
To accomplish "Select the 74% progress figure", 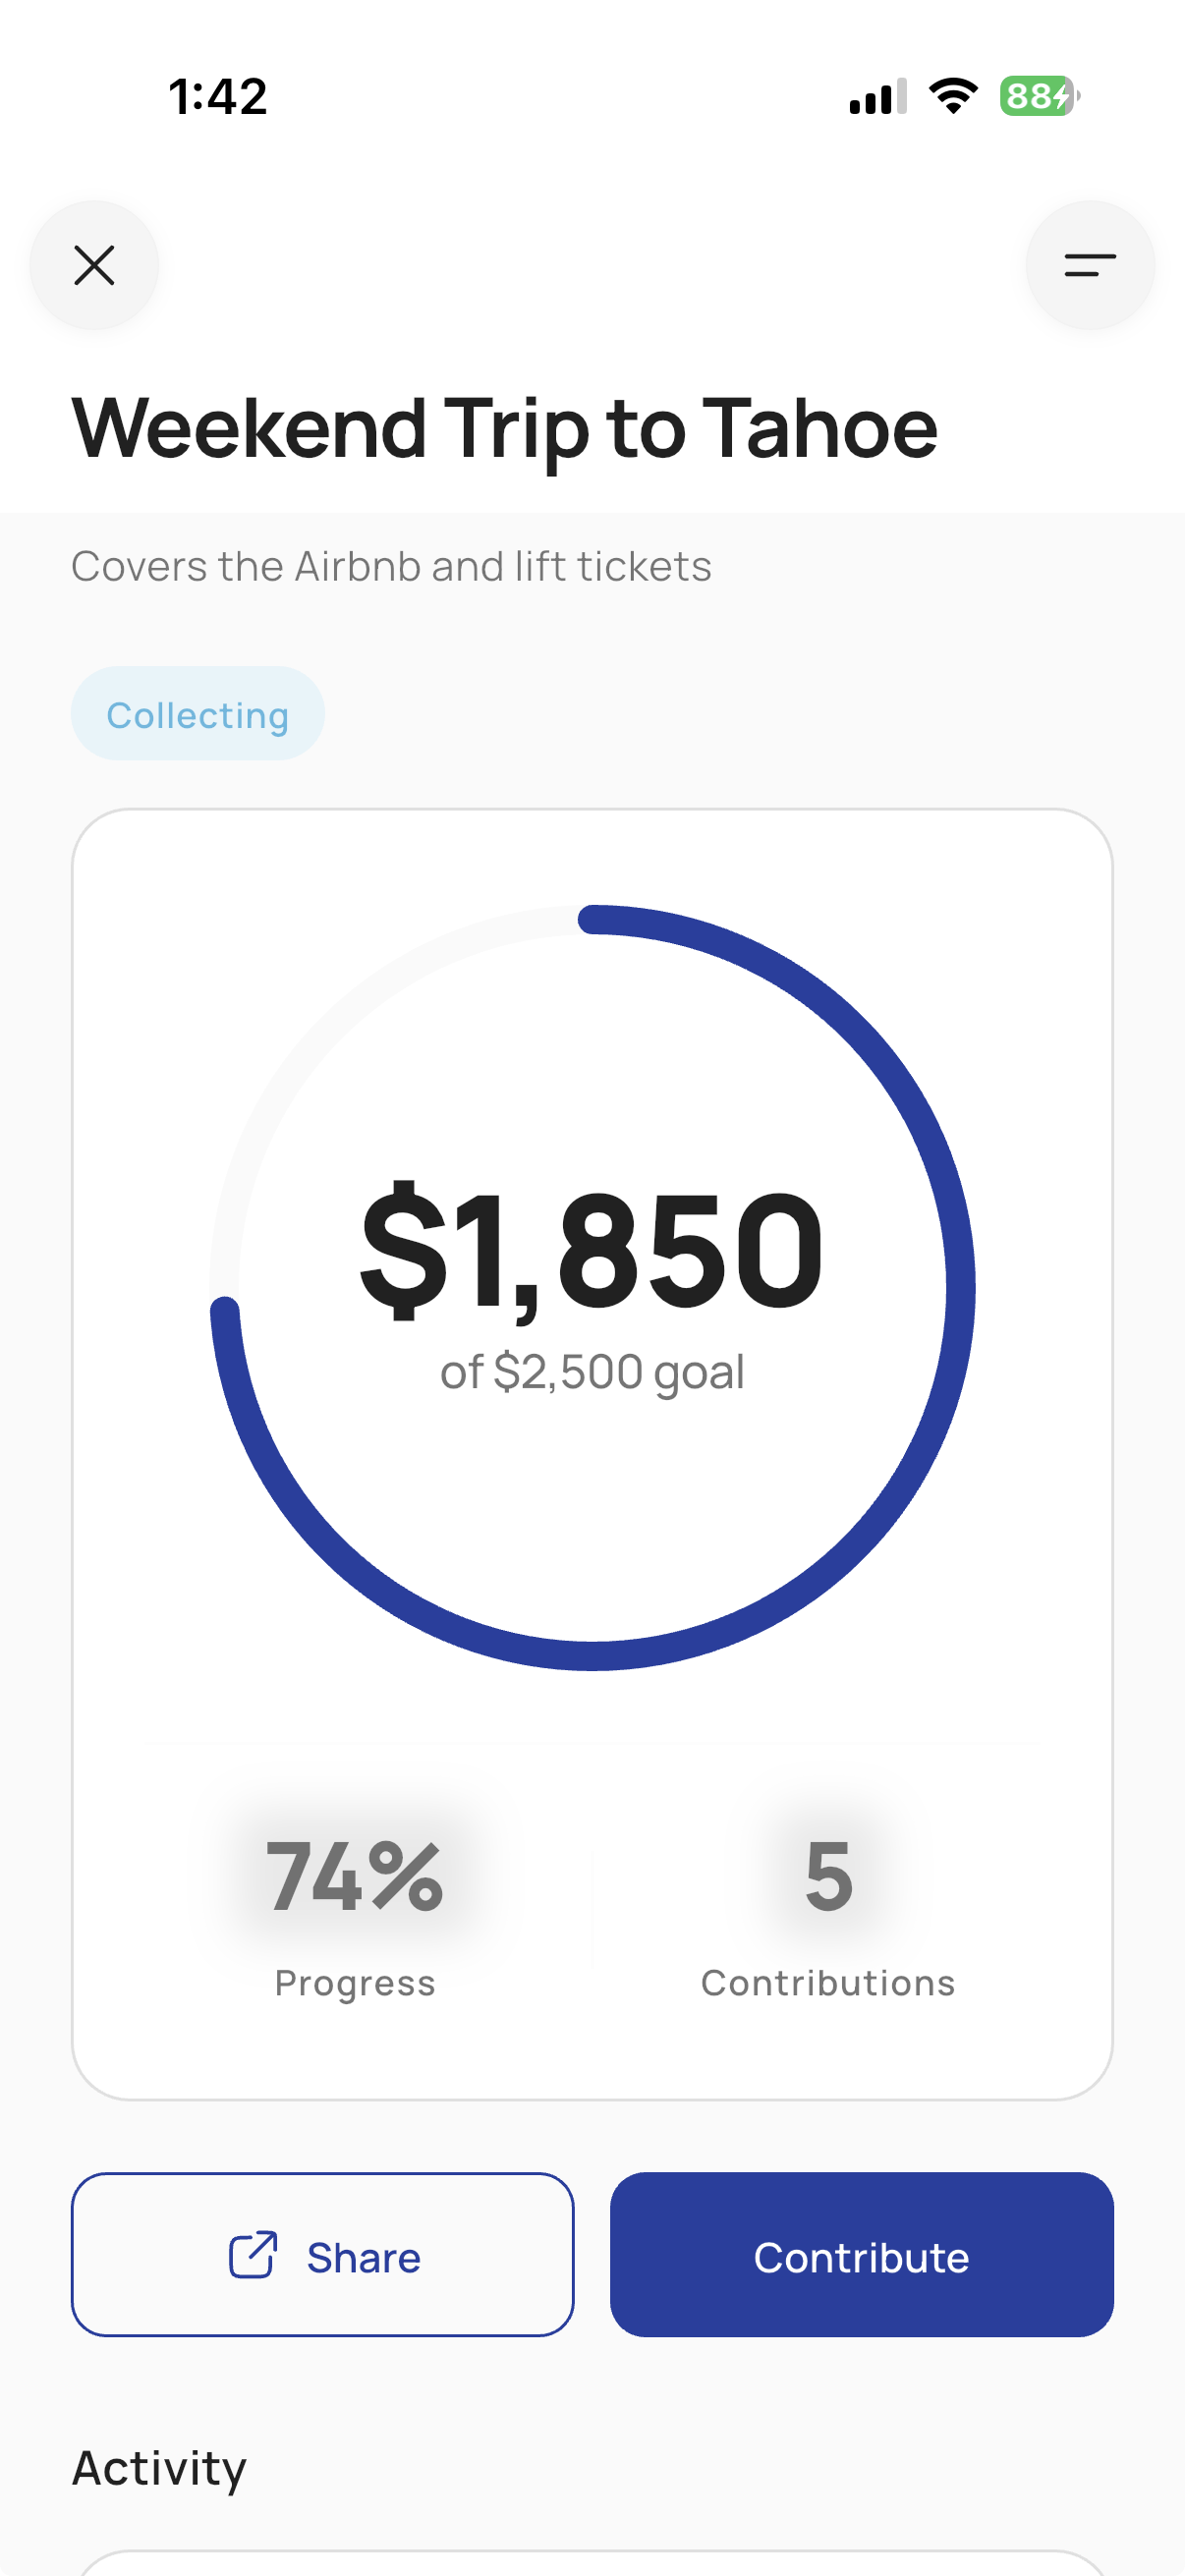I will (x=355, y=1877).
